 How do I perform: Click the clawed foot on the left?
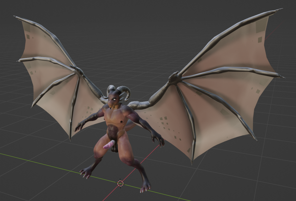86,173
